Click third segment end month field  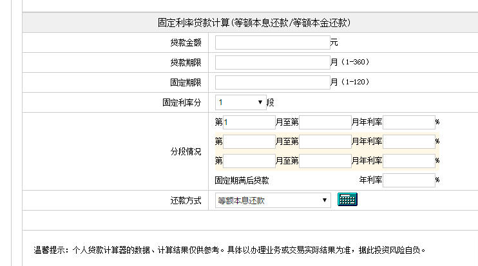pyautogui.click(x=325, y=161)
